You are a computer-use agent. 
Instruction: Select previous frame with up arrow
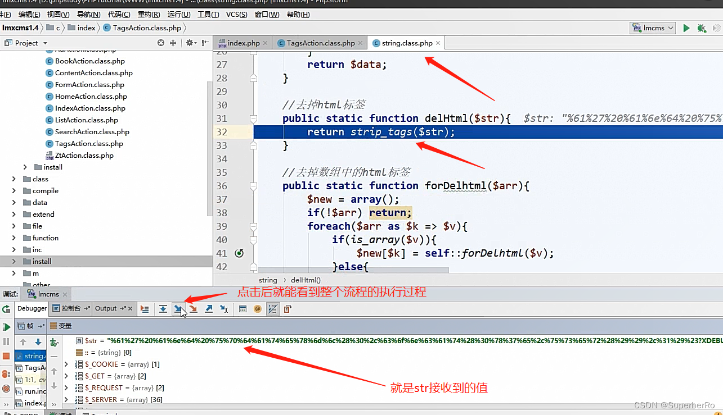pos(23,342)
